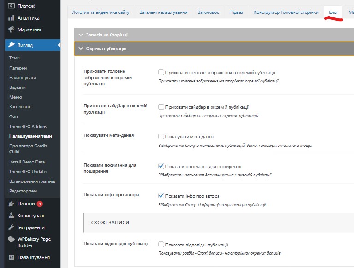This screenshot has width=354, height=268.
Task: Click the Плагіни plug icon
Action: click(11, 204)
